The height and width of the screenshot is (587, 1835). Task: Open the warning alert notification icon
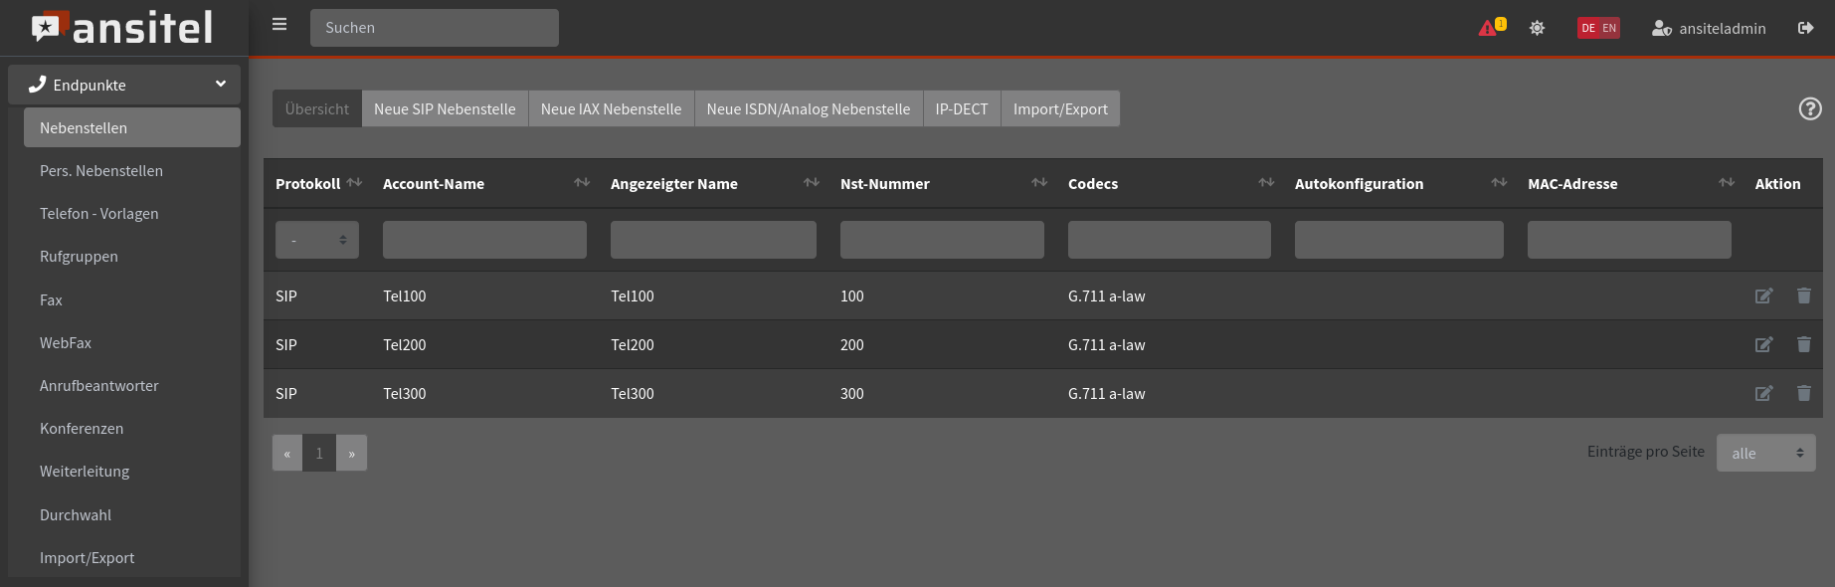pos(1490,28)
